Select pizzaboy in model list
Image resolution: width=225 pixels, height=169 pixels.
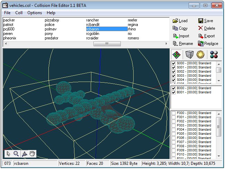click(52, 20)
